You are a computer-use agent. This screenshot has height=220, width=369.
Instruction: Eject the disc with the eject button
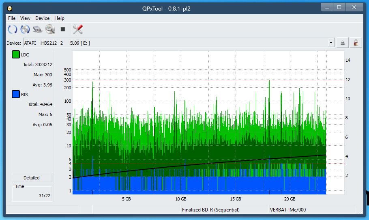point(343,43)
